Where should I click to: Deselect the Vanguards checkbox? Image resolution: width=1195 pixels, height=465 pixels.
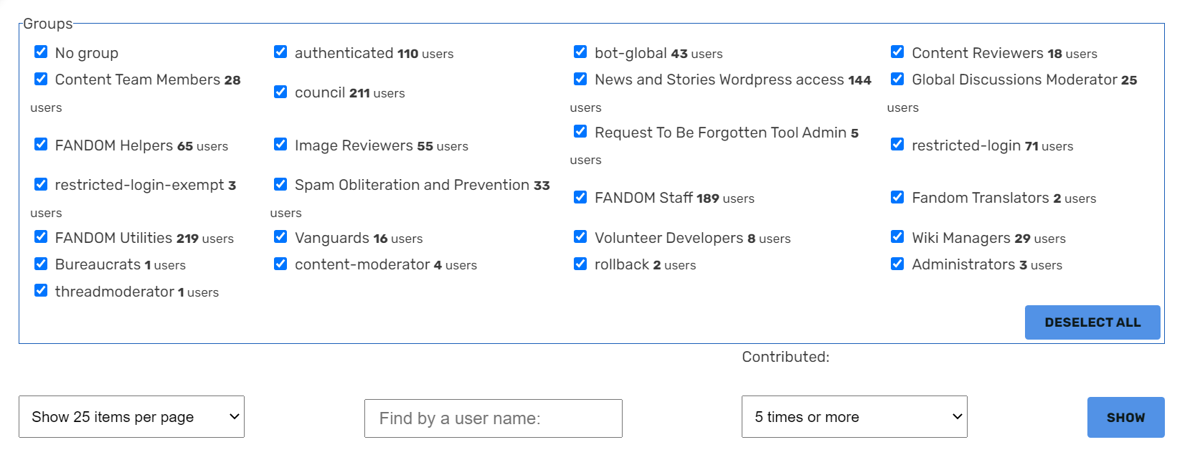pyautogui.click(x=280, y=237)
